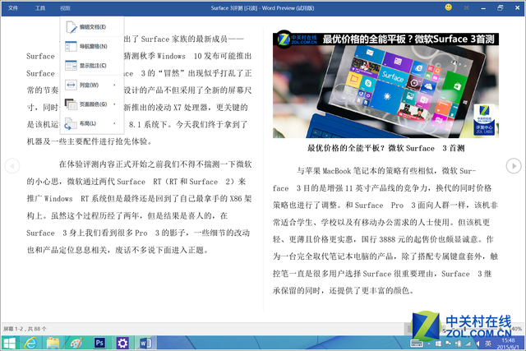Open the network signal tray icon

point(468,344)
